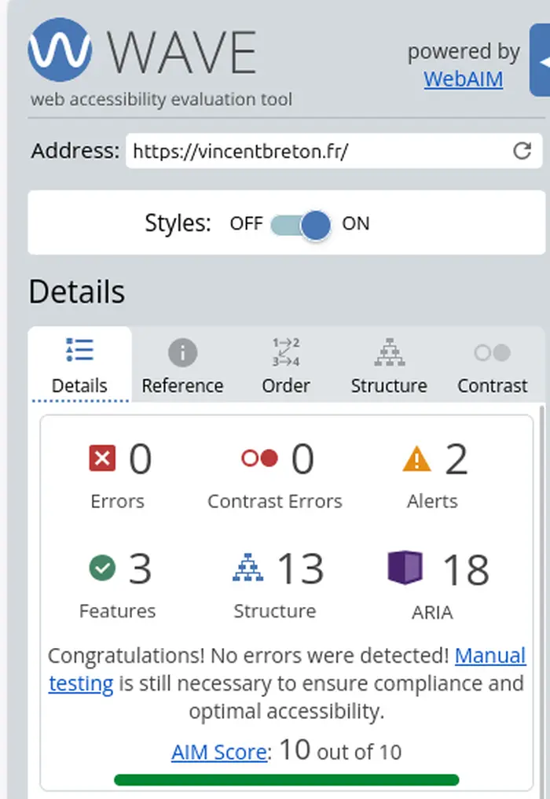Open the WebAIM link
Image resolution: width=550 pixels, height=799 pixels.
[464, 79]
